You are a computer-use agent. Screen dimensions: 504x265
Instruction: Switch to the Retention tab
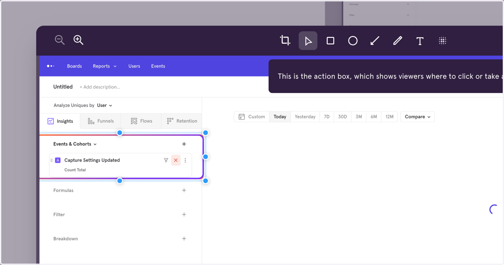click(181, 121)
